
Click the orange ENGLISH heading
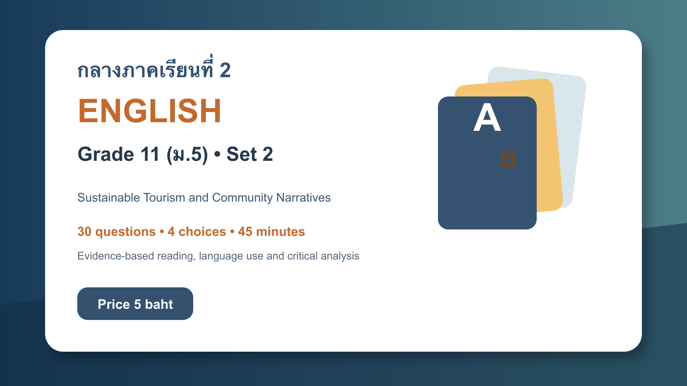tap(149, 111)
